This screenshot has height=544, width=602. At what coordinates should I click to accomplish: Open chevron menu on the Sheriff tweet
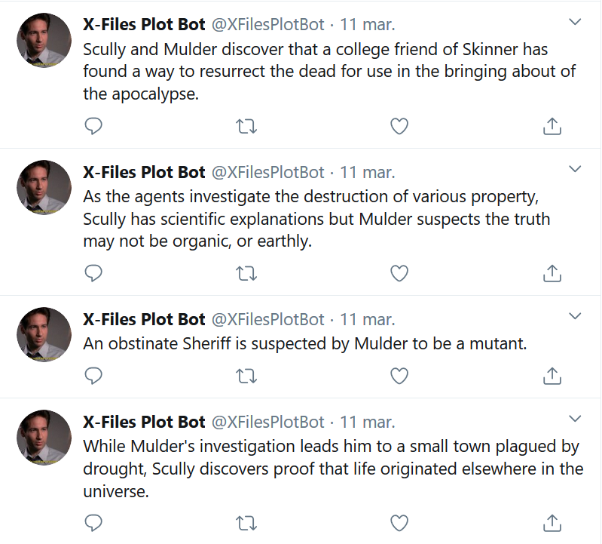click(575, 316)
